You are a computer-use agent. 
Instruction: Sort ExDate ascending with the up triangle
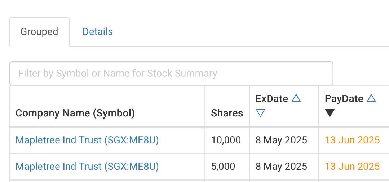pos(296,98)
